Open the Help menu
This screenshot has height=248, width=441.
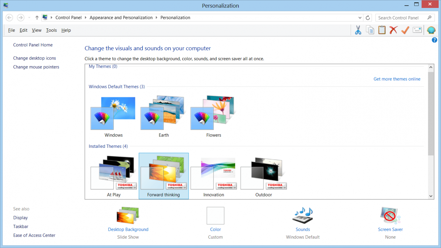pyautogui.click(x=66, y=30)
